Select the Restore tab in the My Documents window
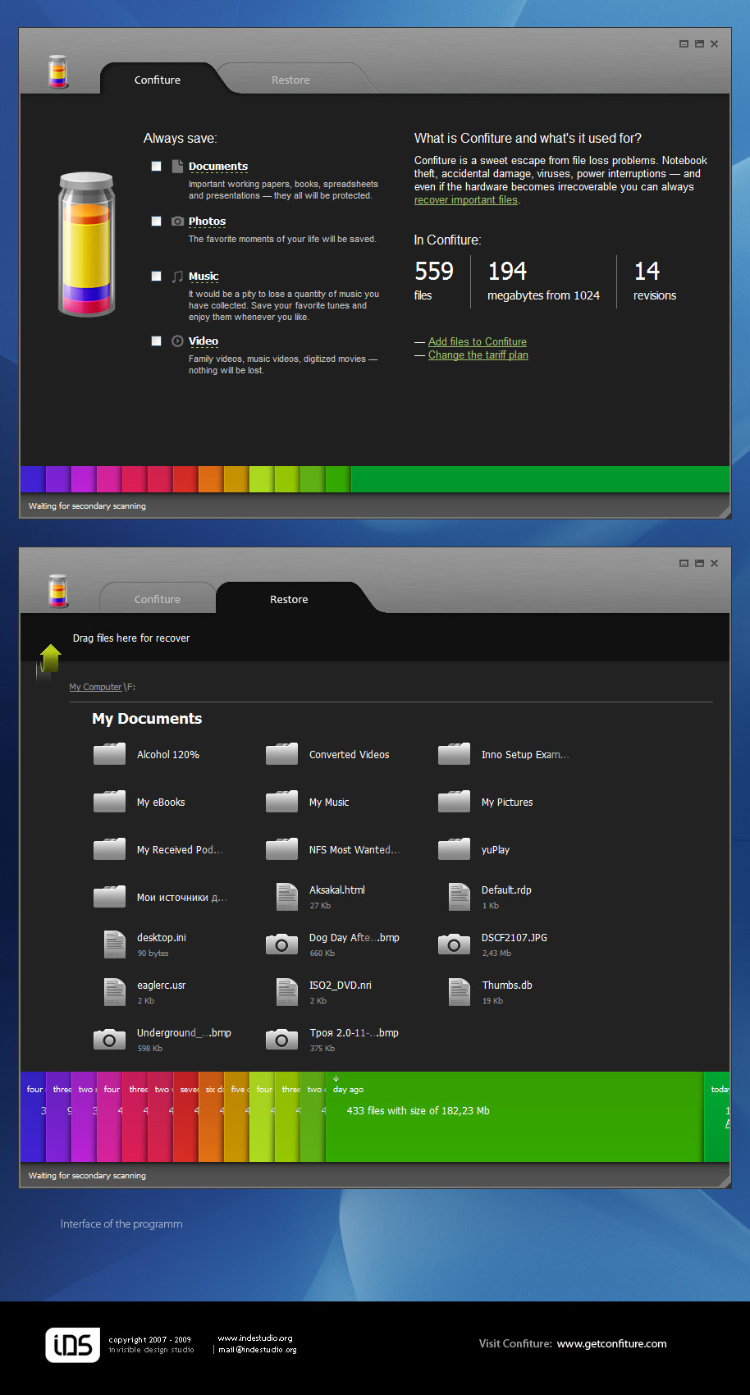750x1395 pixels. coord(289,599)
